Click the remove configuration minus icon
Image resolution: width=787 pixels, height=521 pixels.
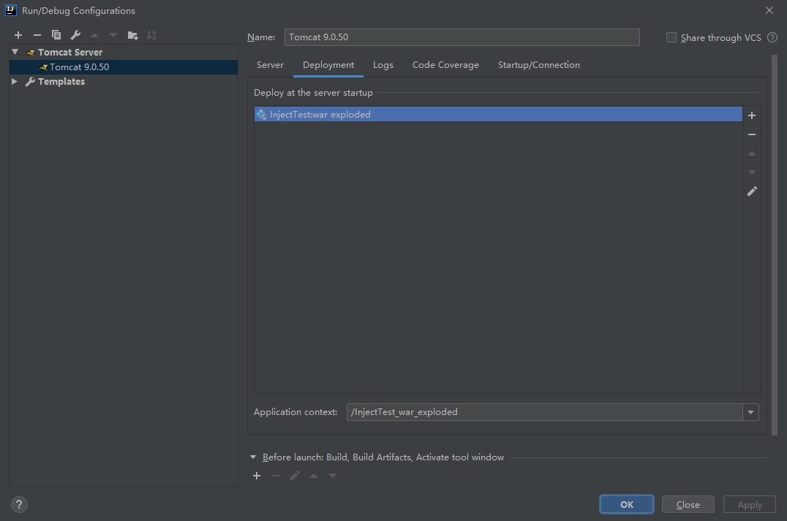click(37, 35)
